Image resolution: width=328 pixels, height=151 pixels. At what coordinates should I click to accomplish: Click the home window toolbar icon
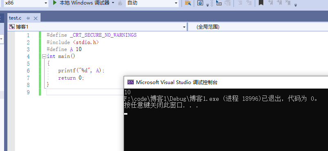tap(200, 3)
